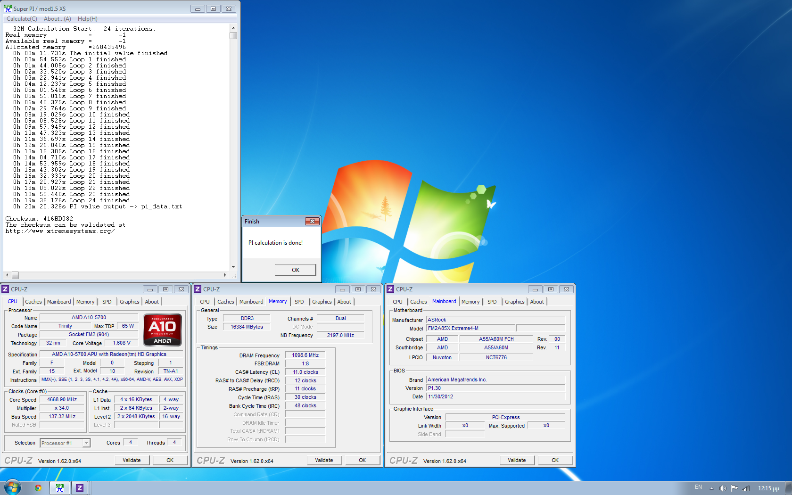Screen dimensions: 792x495
Task: Open Help(H) menu in Super PI
Action: pyautogui.click(x=88, y=19)
